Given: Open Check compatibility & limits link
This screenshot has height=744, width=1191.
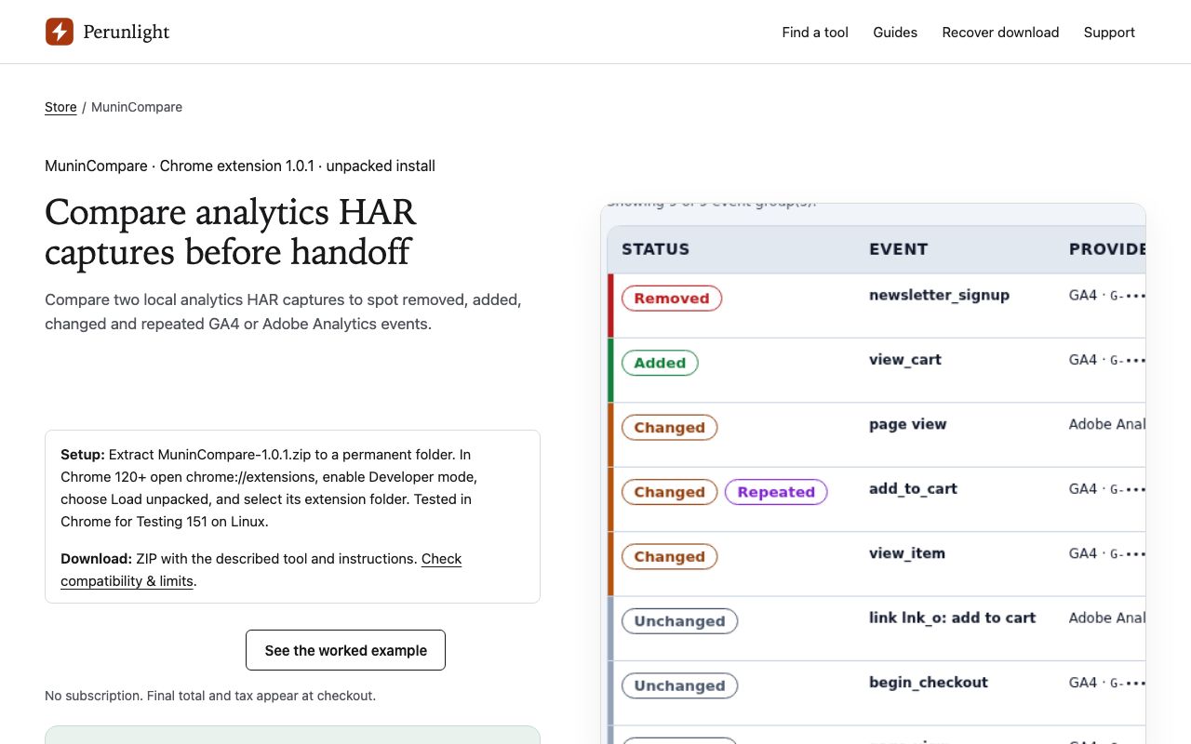Looking at the screenshot, I should tap(261, 570).
